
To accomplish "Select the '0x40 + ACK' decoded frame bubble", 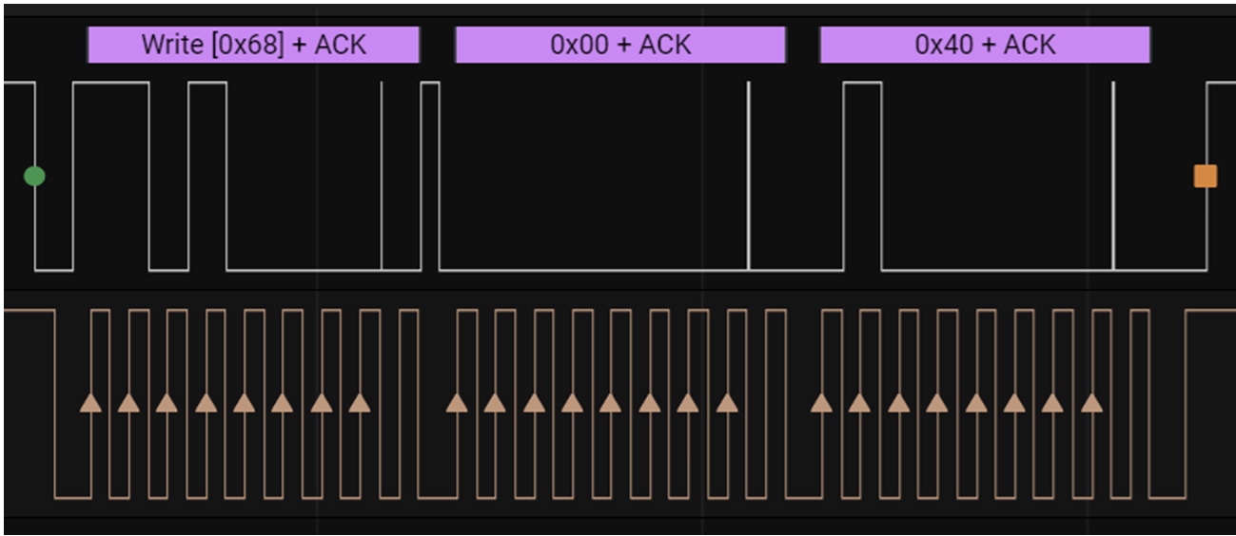I will (985, 45).
